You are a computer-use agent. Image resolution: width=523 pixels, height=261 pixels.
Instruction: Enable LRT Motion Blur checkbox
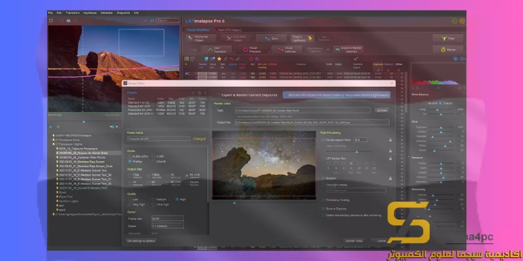click(x=323, y=159)
